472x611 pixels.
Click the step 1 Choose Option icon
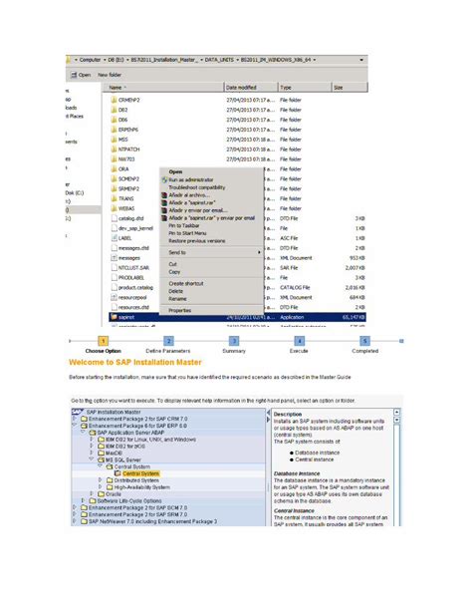point(104,341)
